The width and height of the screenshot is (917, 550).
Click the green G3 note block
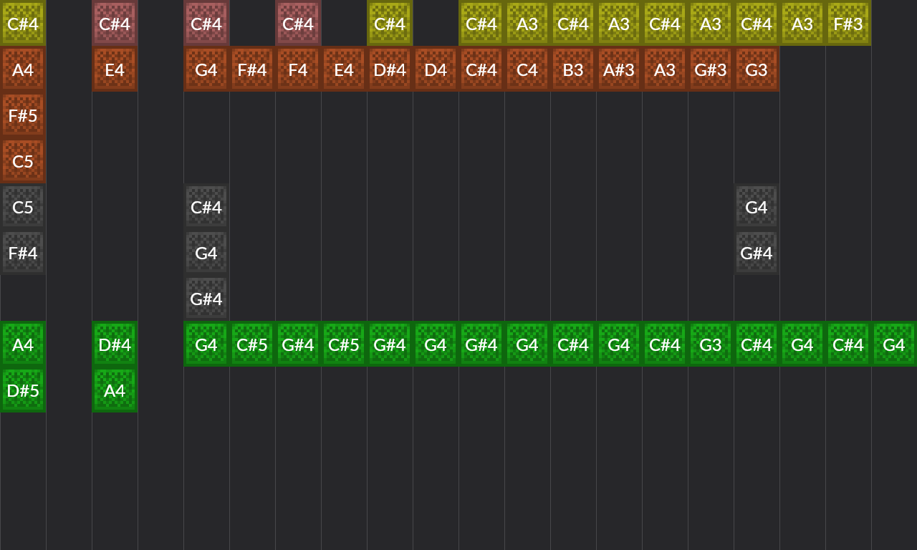tap(711, 344)
